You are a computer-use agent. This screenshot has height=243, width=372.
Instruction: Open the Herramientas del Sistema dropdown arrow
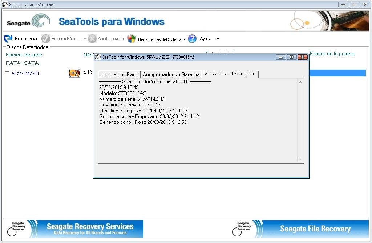coord(184,39)
